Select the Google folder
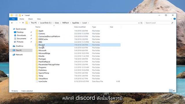Image resolution: width=185 pixels, height=104 pixels. [41, 48]
